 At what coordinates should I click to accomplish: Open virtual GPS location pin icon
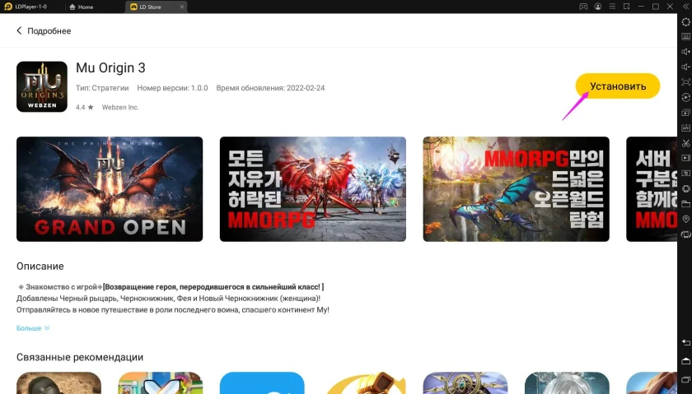pos(685,219)
